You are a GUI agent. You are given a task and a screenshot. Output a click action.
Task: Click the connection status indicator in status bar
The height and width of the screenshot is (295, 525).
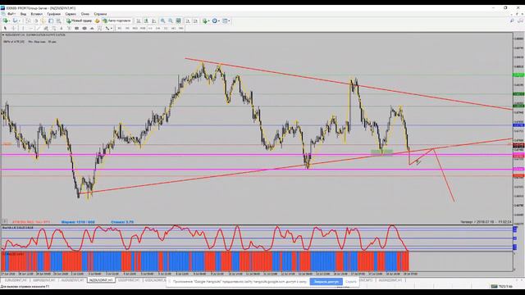501,286
